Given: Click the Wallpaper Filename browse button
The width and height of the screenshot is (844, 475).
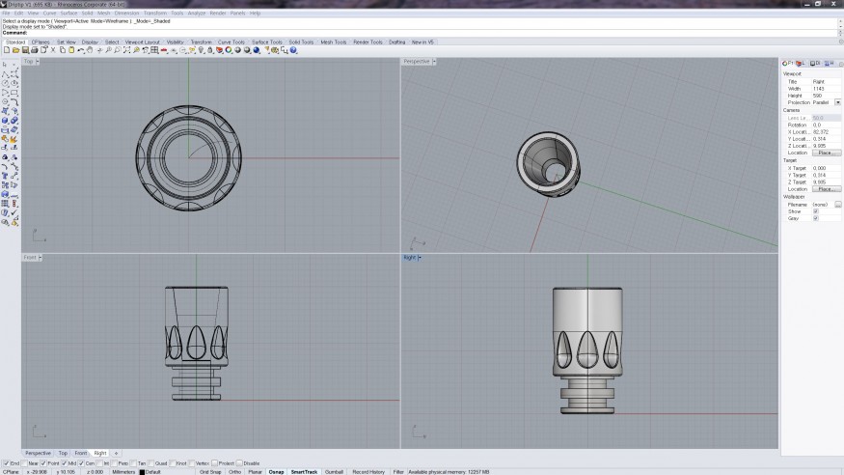Looking at the screenshot, I should pos(837,205).
